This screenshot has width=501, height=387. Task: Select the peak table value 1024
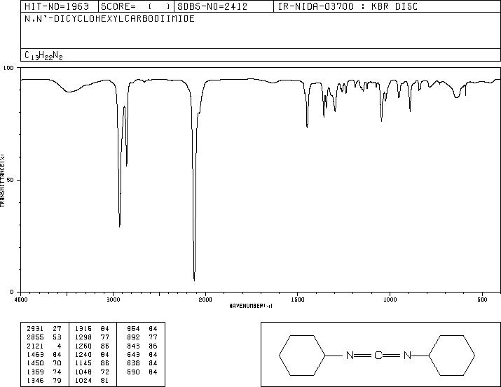point(83,381)
